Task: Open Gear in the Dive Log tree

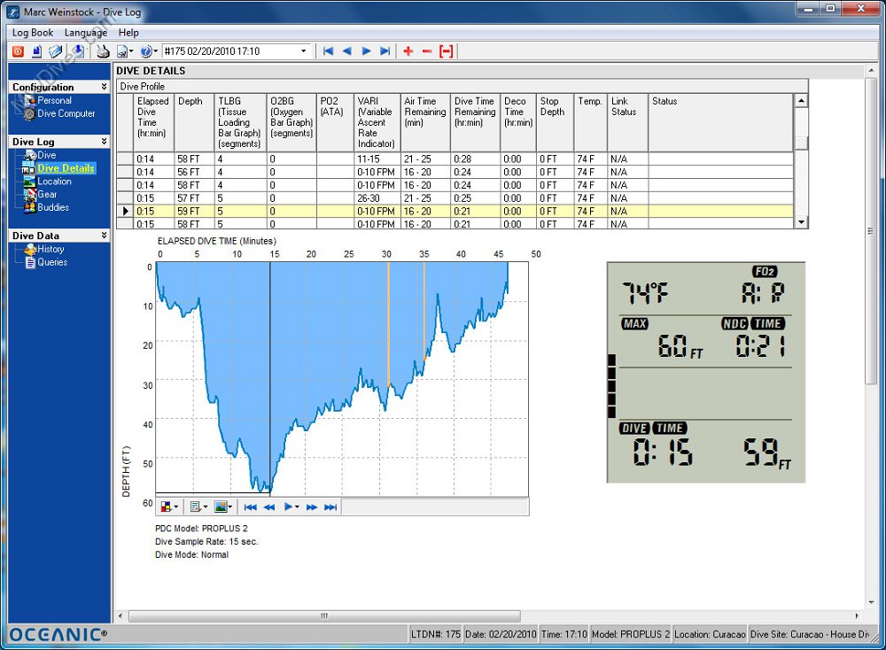Action: [47, 194]
